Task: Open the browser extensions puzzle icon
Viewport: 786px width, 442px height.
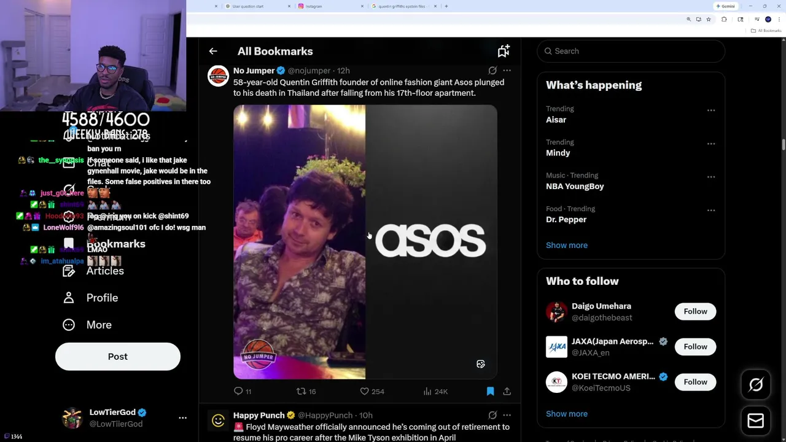Action: (724, 20)
